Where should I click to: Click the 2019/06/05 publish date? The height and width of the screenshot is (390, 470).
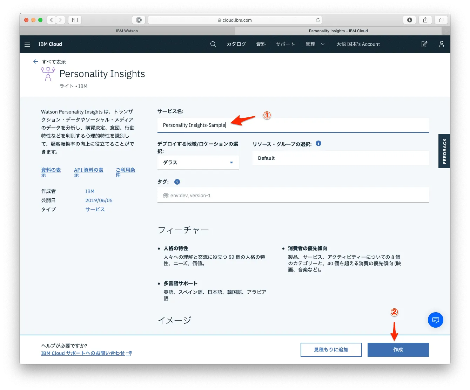99,200
